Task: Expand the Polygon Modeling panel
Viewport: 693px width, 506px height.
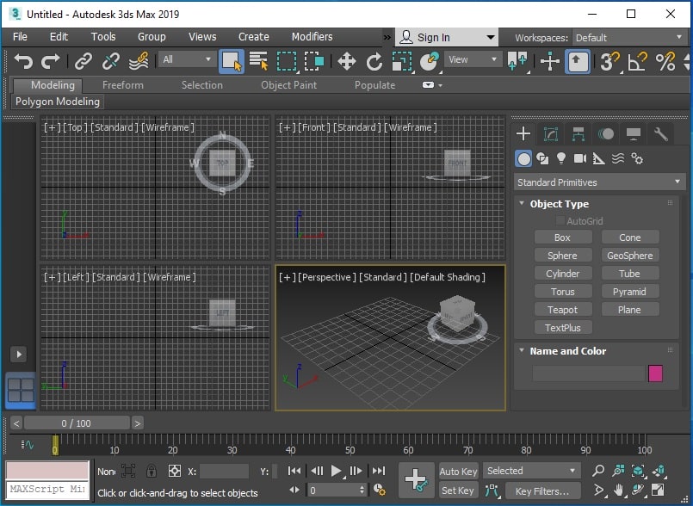Action: tap(58, 102)
